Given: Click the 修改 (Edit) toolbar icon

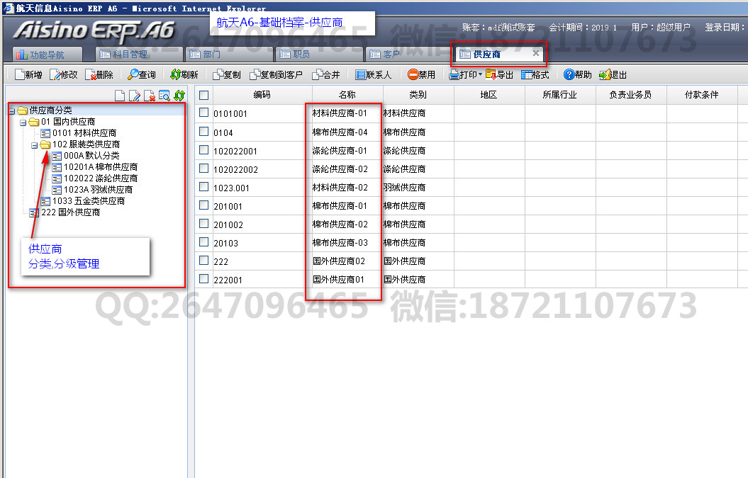Looking at the screenshot, I should [55, 74].
